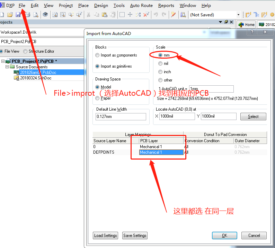Click the Cross Probe pencil icon

(x=173, y=15)
